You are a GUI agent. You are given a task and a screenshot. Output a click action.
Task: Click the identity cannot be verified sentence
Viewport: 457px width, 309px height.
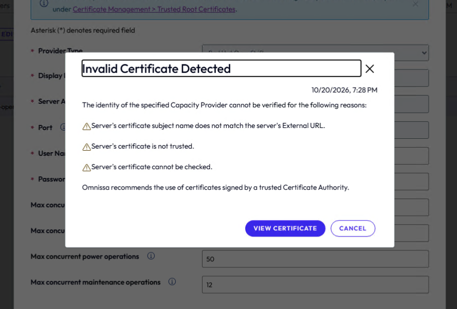[225, 105]
